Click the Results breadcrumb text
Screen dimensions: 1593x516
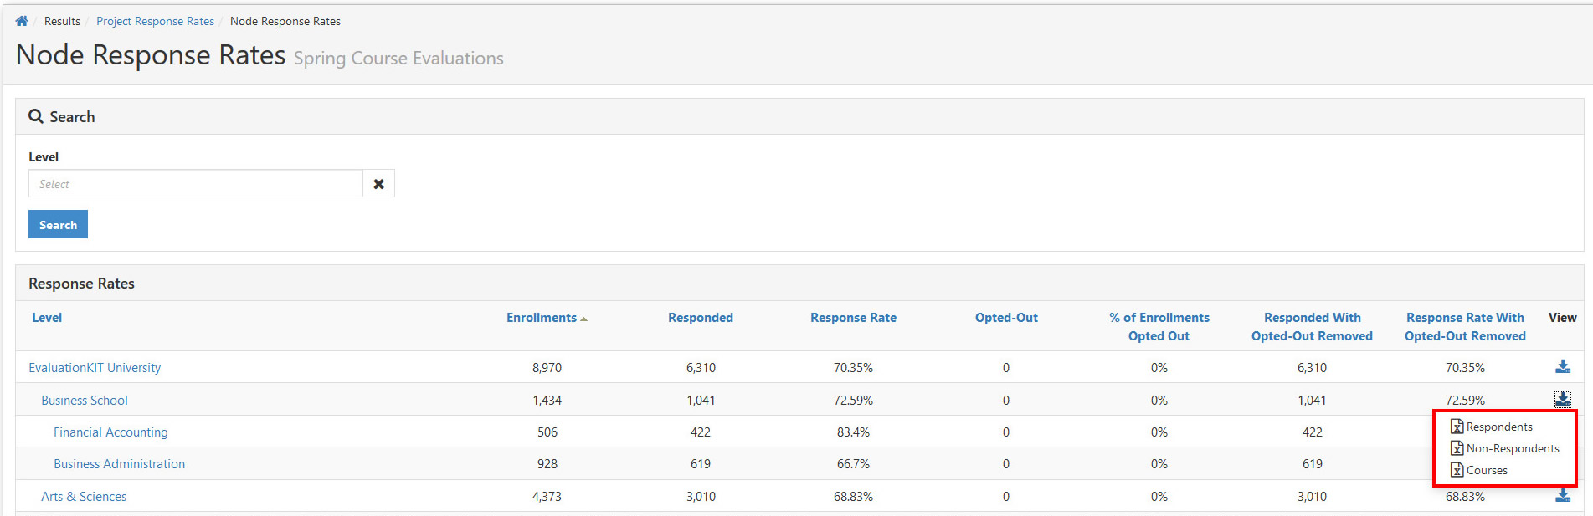point(62,21)
